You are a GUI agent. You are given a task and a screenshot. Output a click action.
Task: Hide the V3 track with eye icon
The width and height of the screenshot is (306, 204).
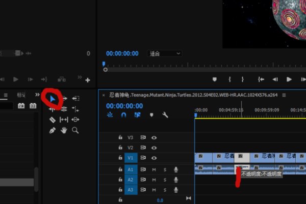click(154, 137)
